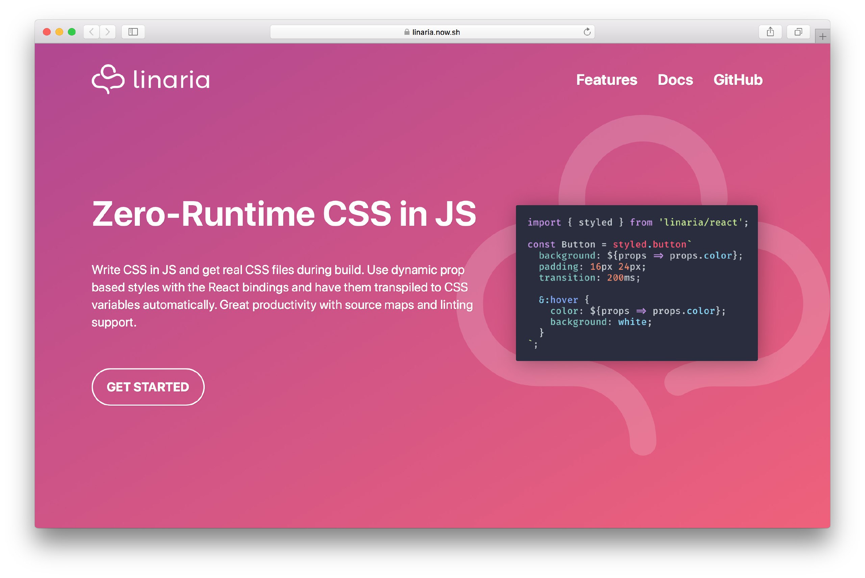Screen dimensions: 865x578
Task: Click the lock icon in address bar
Action: pos(407,32)
